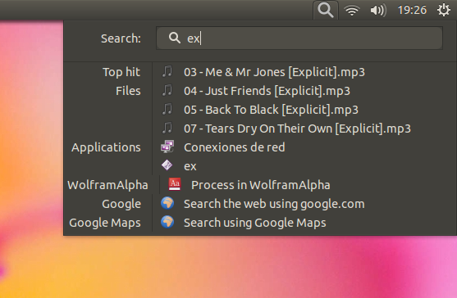Open 05 - Back To Black [Explicit].mp3
Viewport: 457px width, 298px height.
(x=271, y=110)
